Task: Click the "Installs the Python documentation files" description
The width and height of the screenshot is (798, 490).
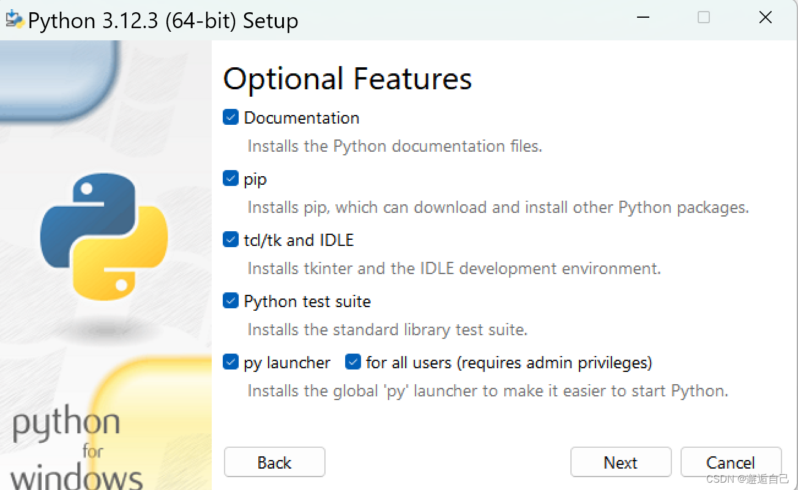Action: click(x=395, y=146)
